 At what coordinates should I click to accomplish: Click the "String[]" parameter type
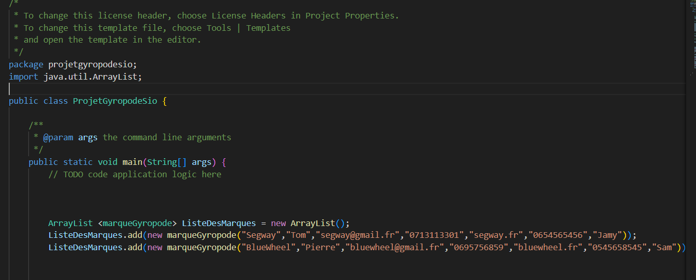coord(167,162)
